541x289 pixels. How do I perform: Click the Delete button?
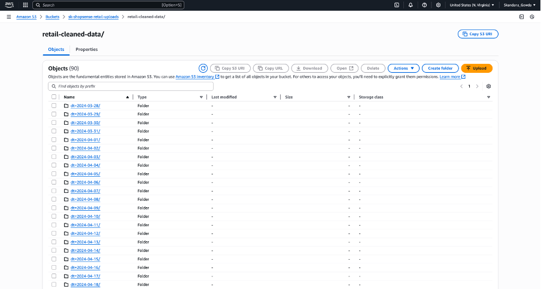coord(373,68)
